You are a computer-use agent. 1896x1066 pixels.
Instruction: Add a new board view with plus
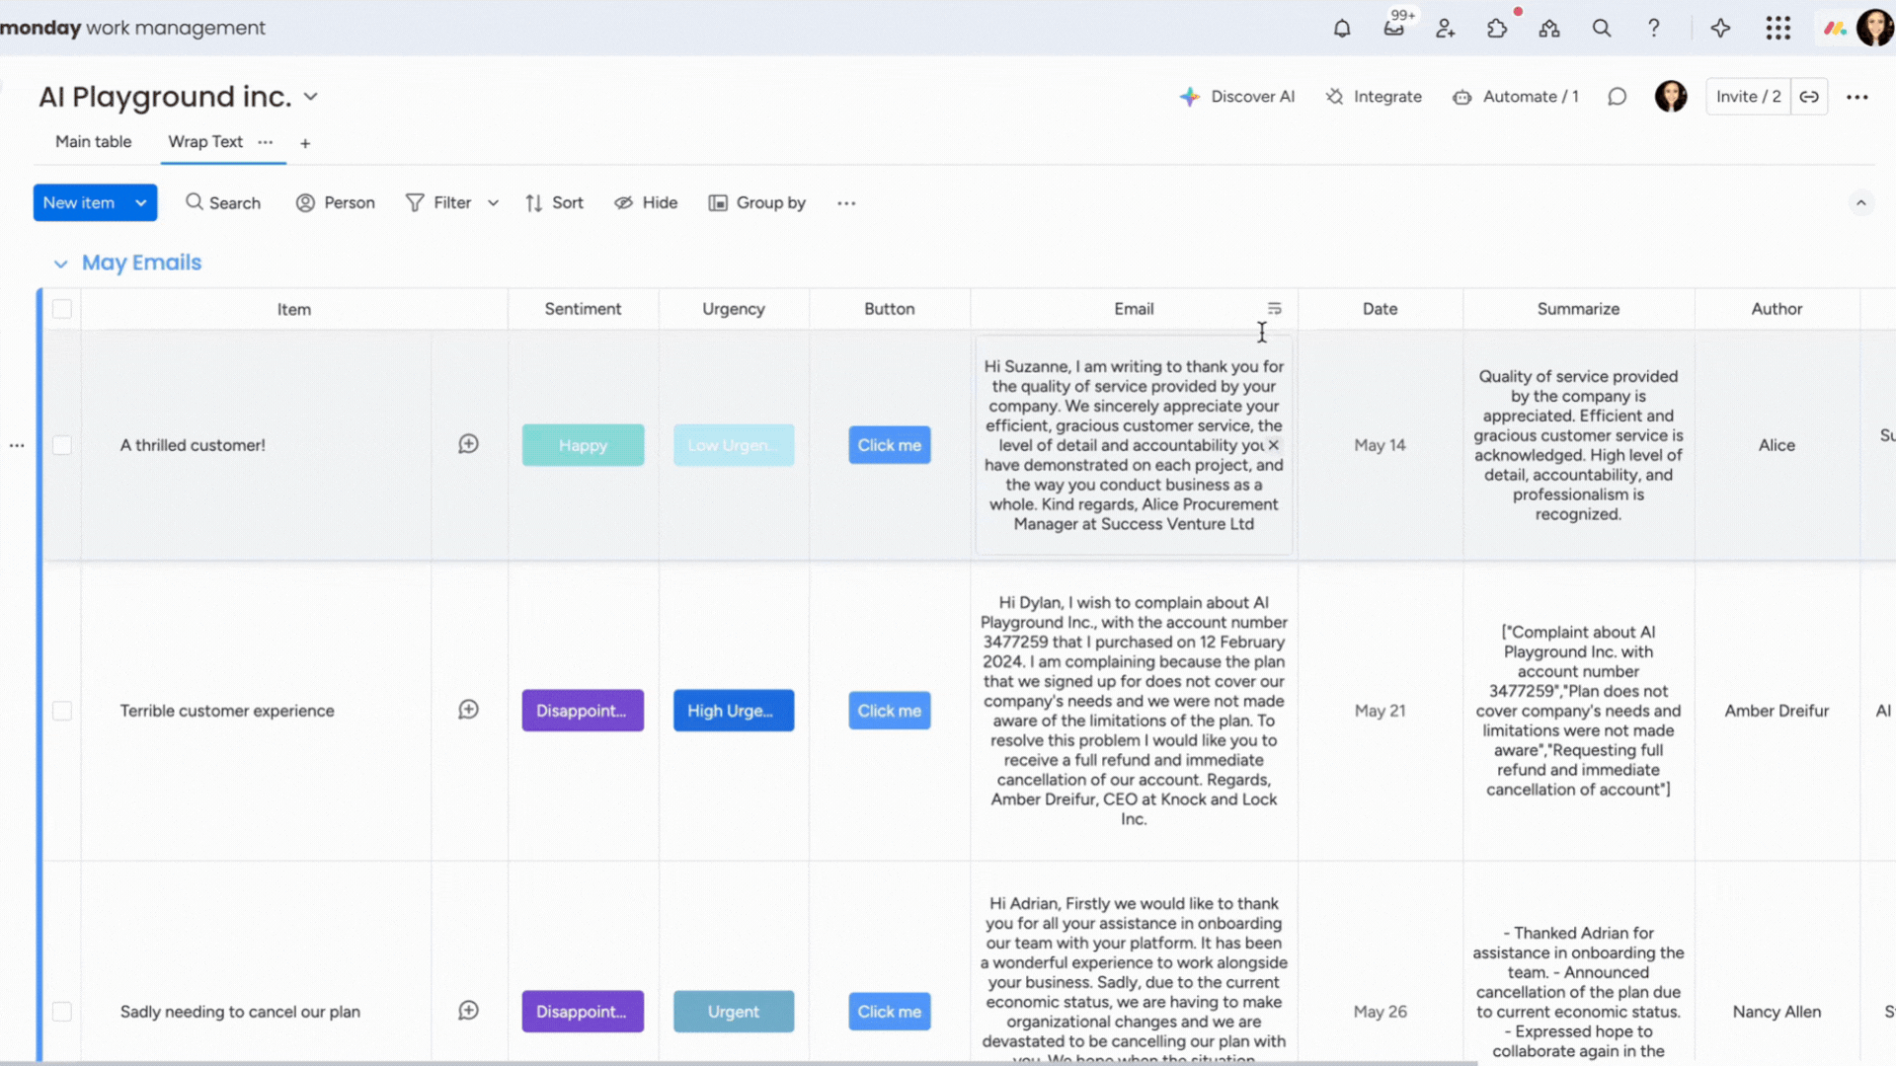(305, 143)
